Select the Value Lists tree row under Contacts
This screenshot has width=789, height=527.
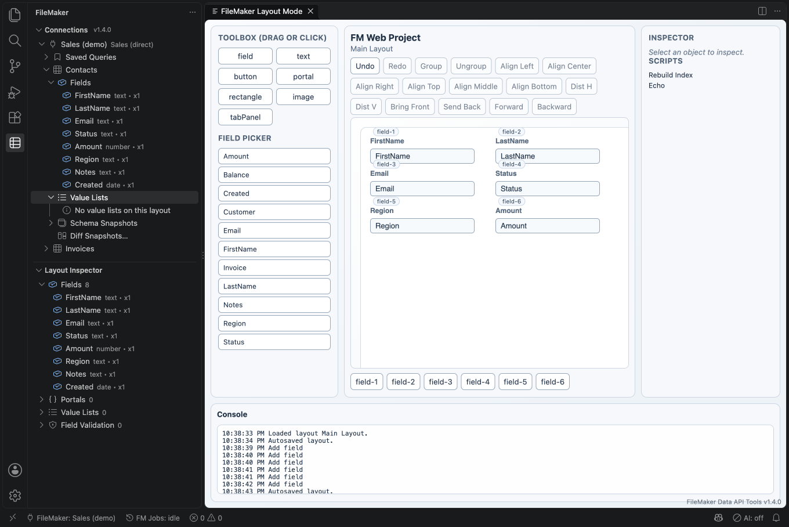click(114, 197)
